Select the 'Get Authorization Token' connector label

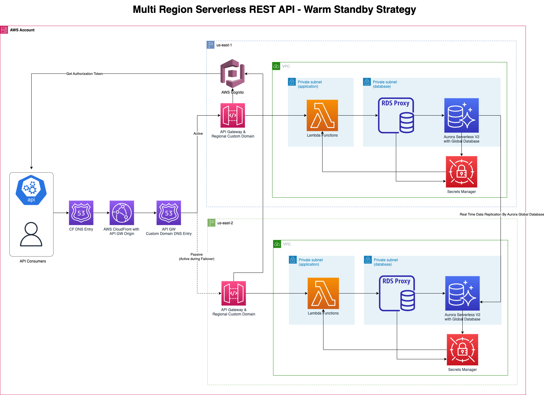click(x=84, y=74)
